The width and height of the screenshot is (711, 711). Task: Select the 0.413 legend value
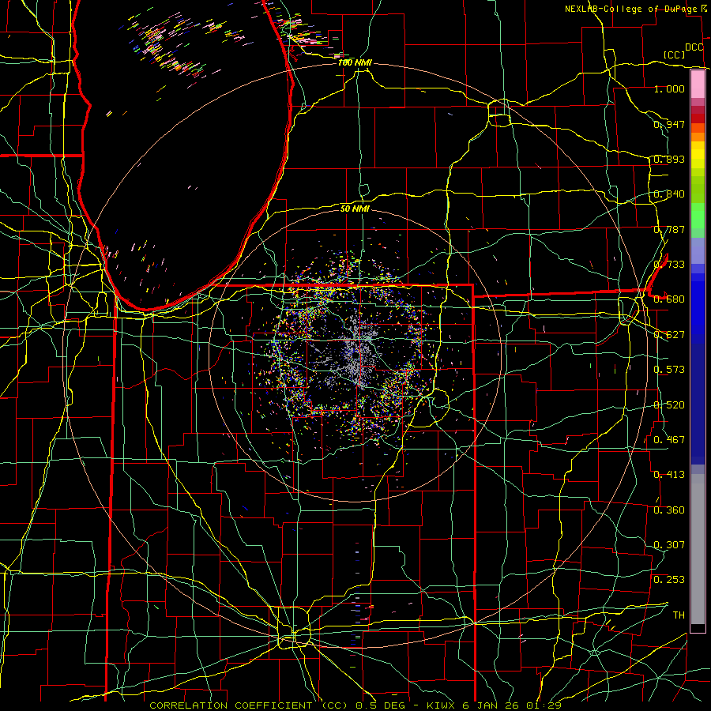pyautogui.click(x=669, y=475)
